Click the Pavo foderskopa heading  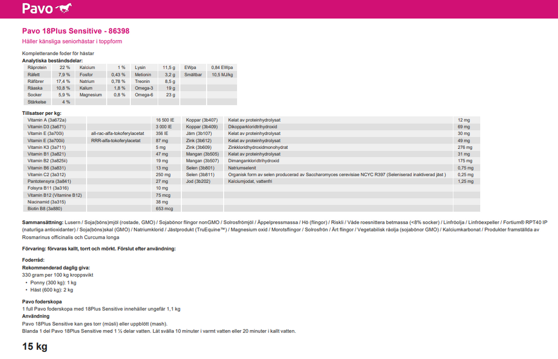pyautogui.click(x=41, y=301)
